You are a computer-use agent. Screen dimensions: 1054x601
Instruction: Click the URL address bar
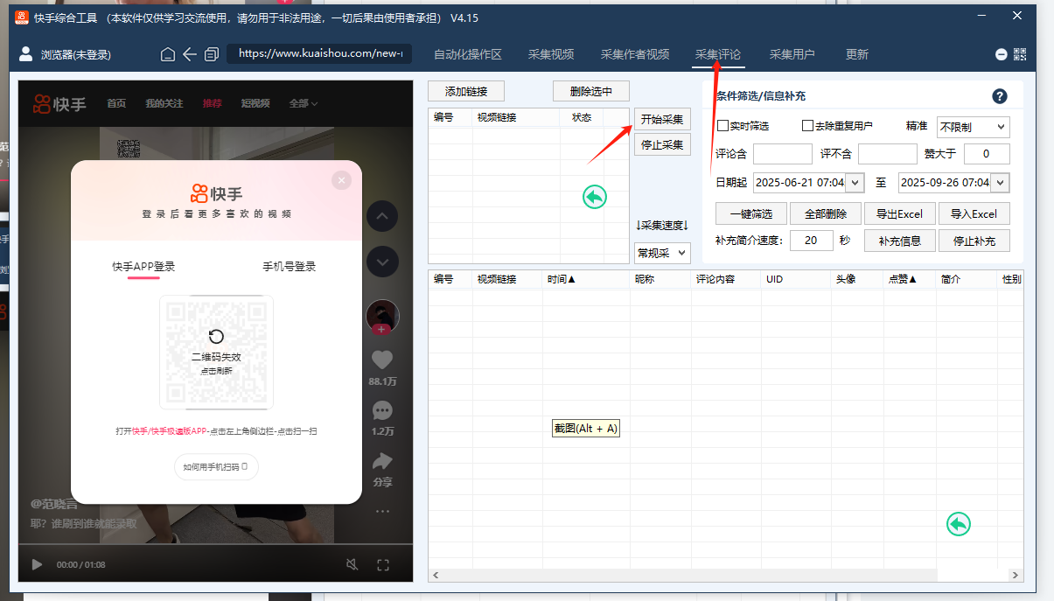(319, 53)
